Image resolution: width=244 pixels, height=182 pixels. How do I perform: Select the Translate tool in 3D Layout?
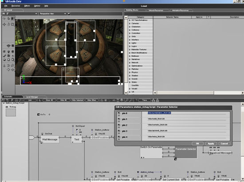tap(4, 24)
